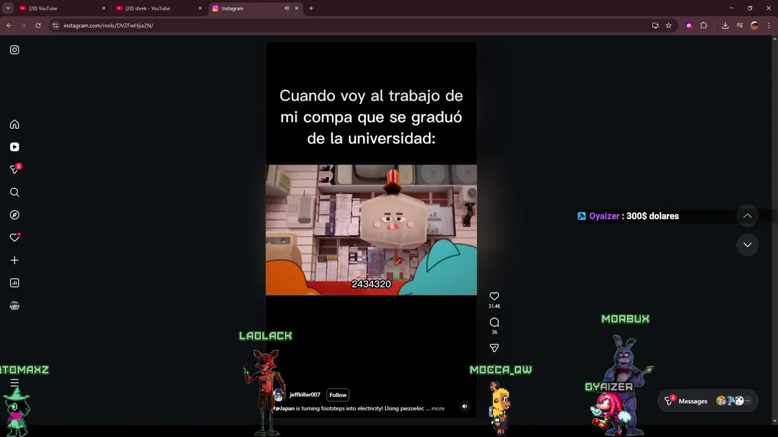Click the MOCCA_QW character label

pyautogui.click(x=501, y=370)
